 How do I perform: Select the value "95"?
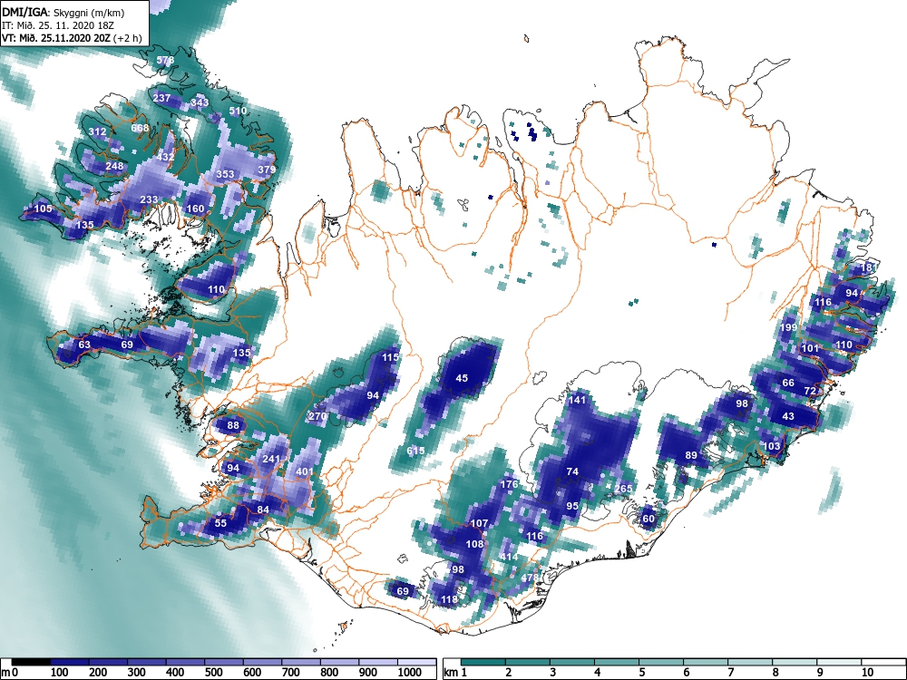[x=572, y=505]
